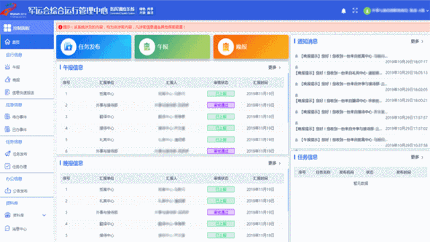Open the user account dropdown menu
The height and width of the screenshot is (242, 430).
396,11
